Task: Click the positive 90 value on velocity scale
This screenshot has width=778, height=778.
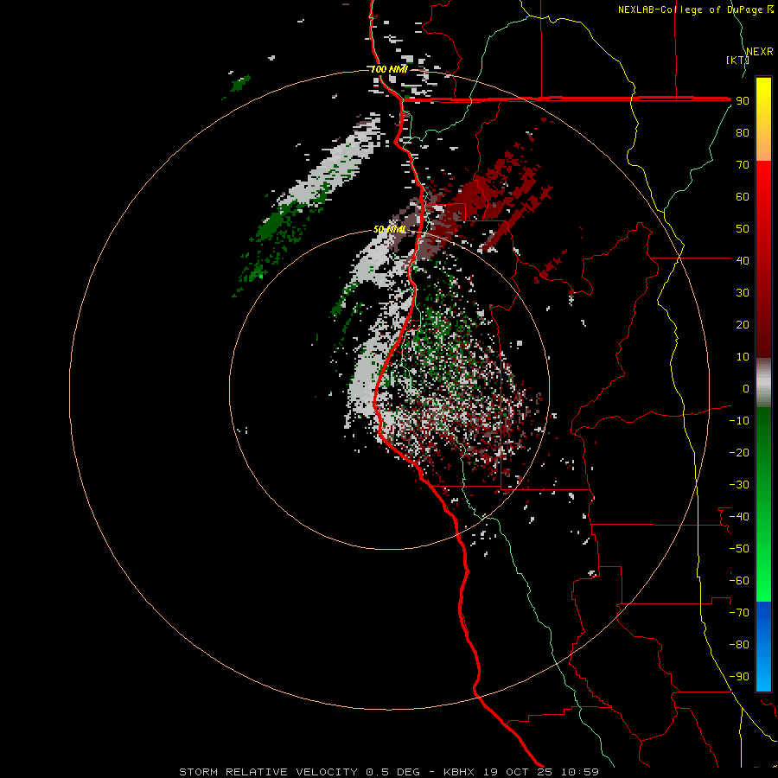Action: click(743, 101)
